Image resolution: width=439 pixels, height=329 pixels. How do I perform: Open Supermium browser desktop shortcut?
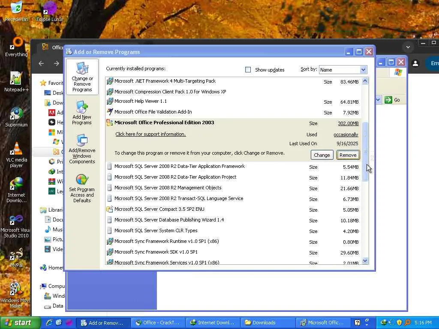[16, 117]
